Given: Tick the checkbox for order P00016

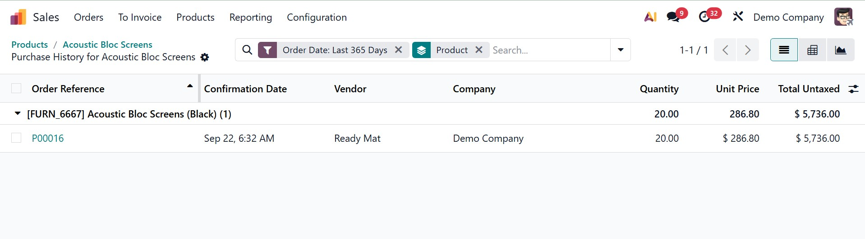Looking at the screenshot, I should [16, 138].
